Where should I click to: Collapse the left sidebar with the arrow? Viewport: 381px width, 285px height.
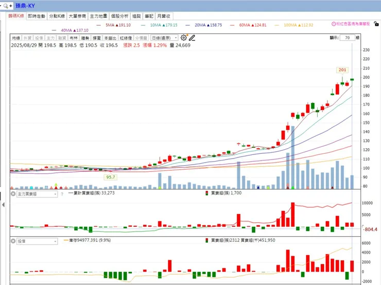point(3,205)
